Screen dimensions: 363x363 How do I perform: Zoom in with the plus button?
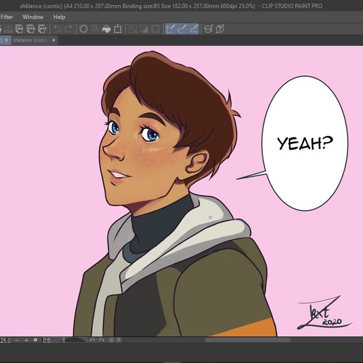coord(26,340)
